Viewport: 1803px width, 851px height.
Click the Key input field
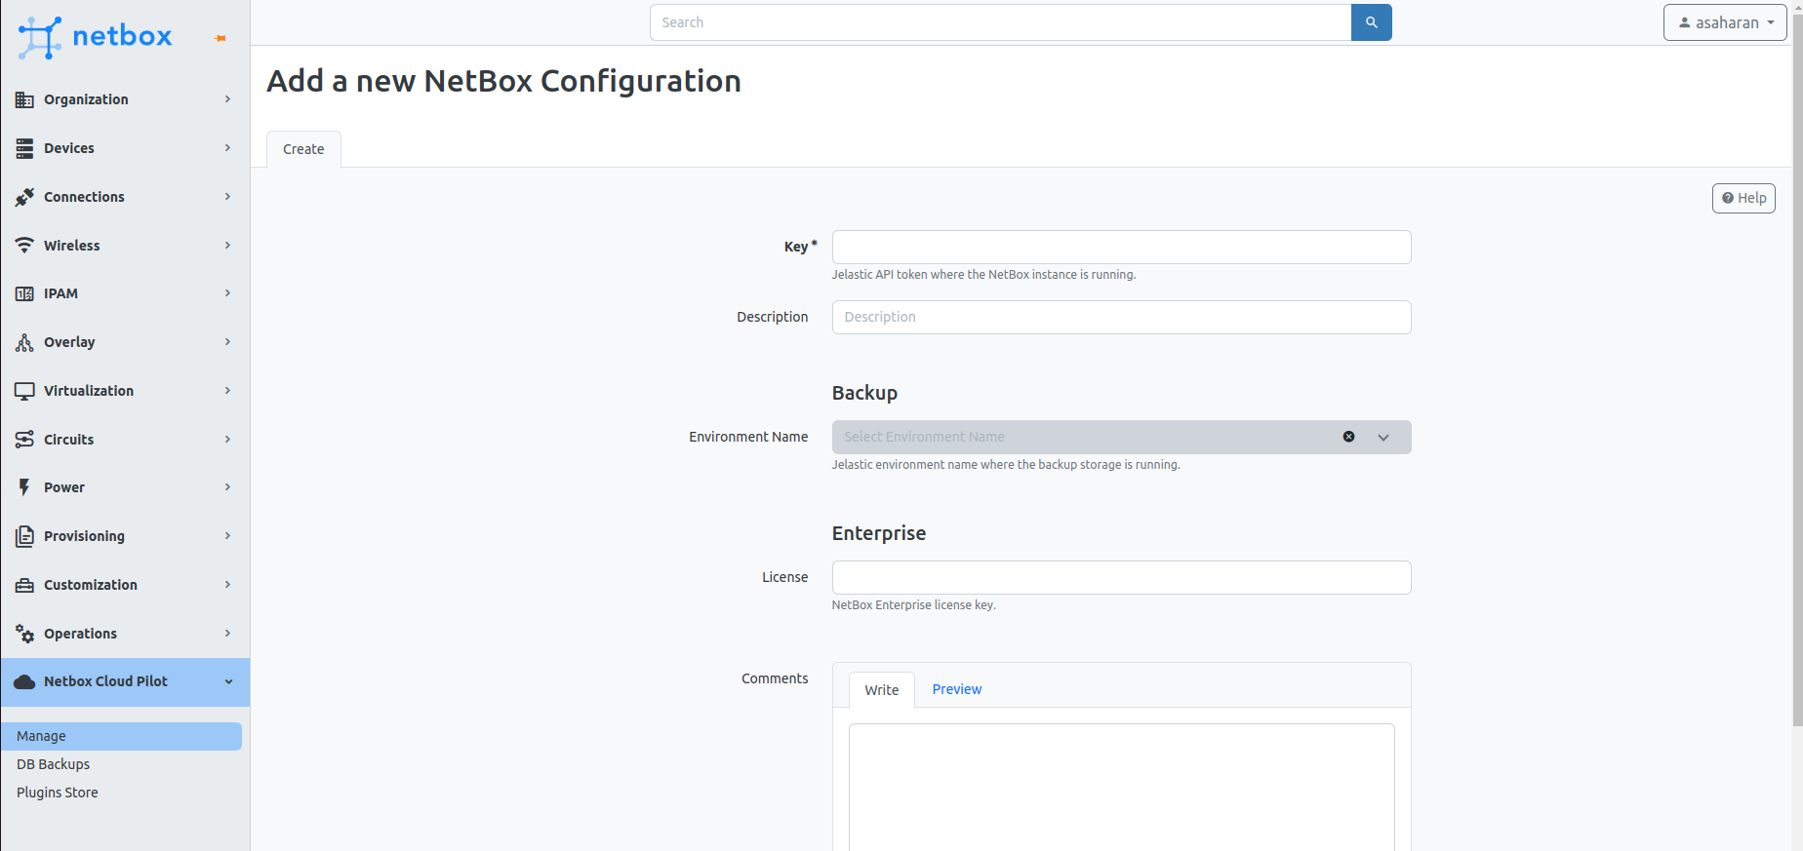point(1121,247)
